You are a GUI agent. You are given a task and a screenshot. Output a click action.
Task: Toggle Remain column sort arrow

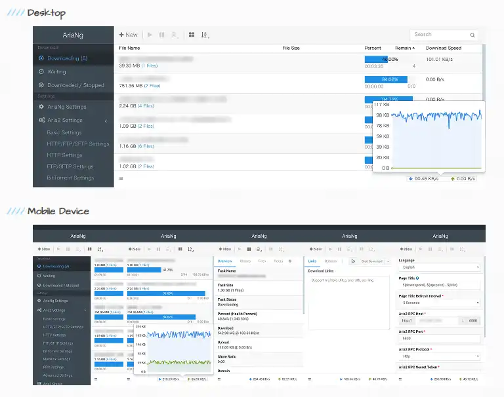(413, 48)
